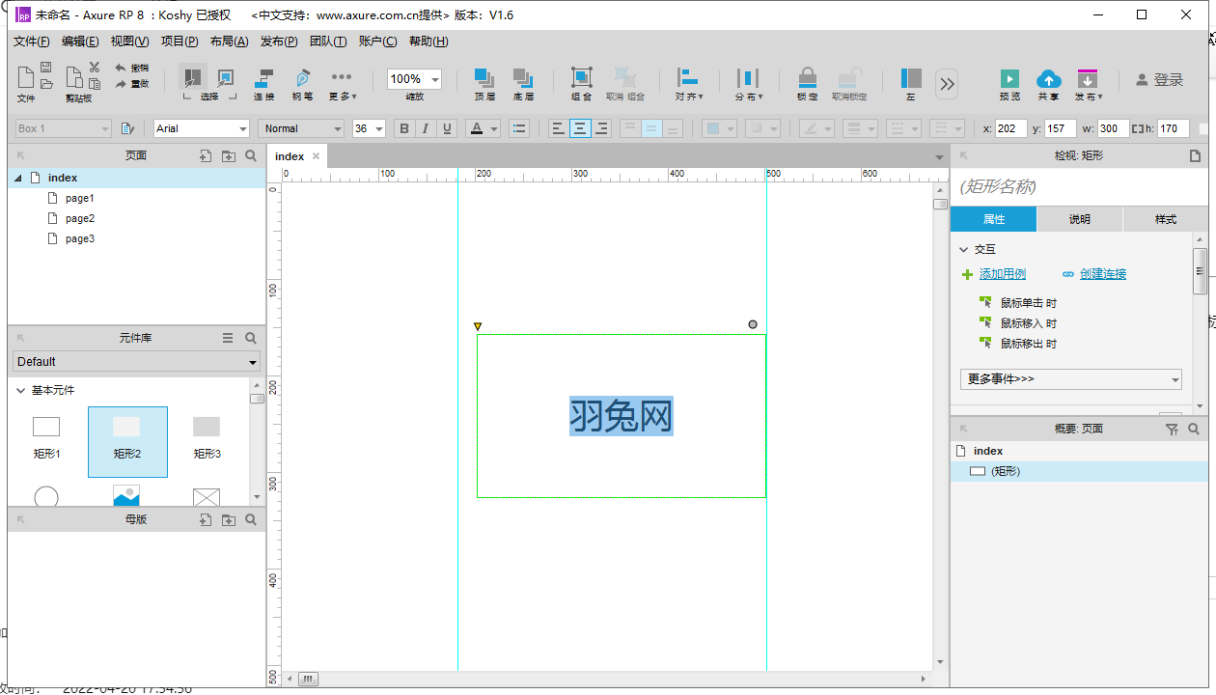The width and height of the screenshot is (1216, 695).
Task: Click the widget style editor icon beside Box 1
Action: [x=127, y=128]
